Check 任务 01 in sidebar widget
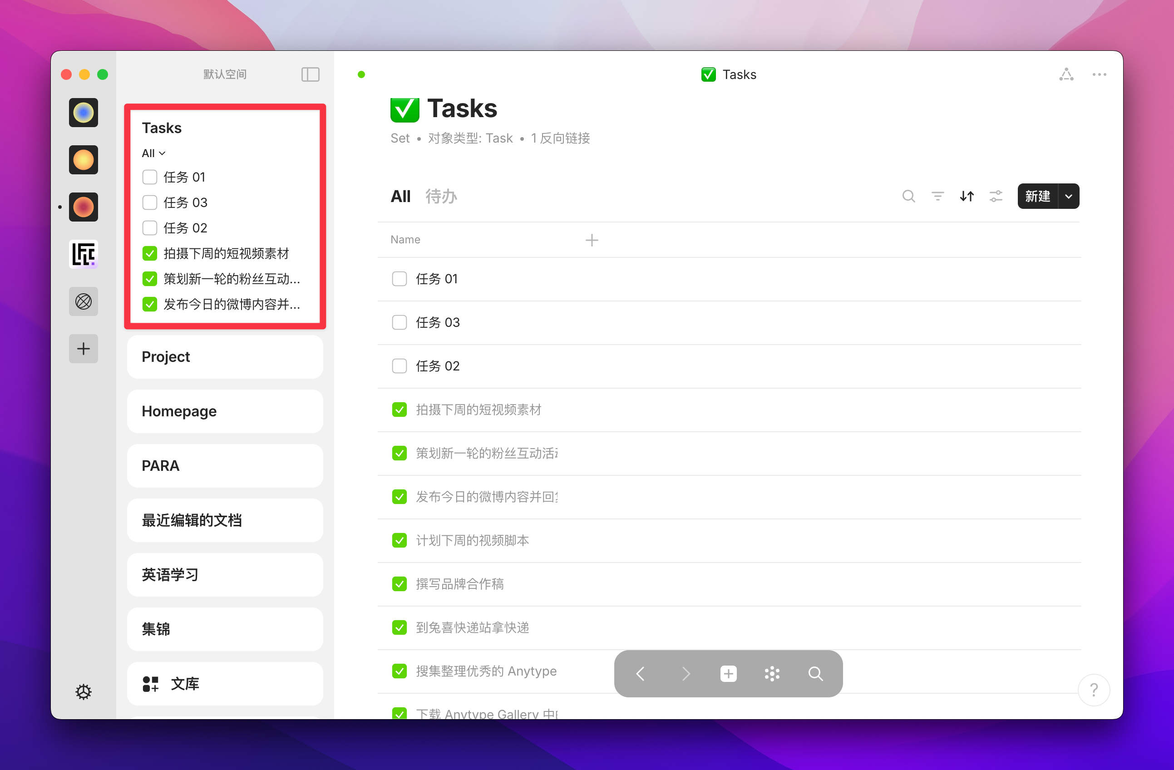The width and height of the screenshot is (1174, 770). click(149, 177)
